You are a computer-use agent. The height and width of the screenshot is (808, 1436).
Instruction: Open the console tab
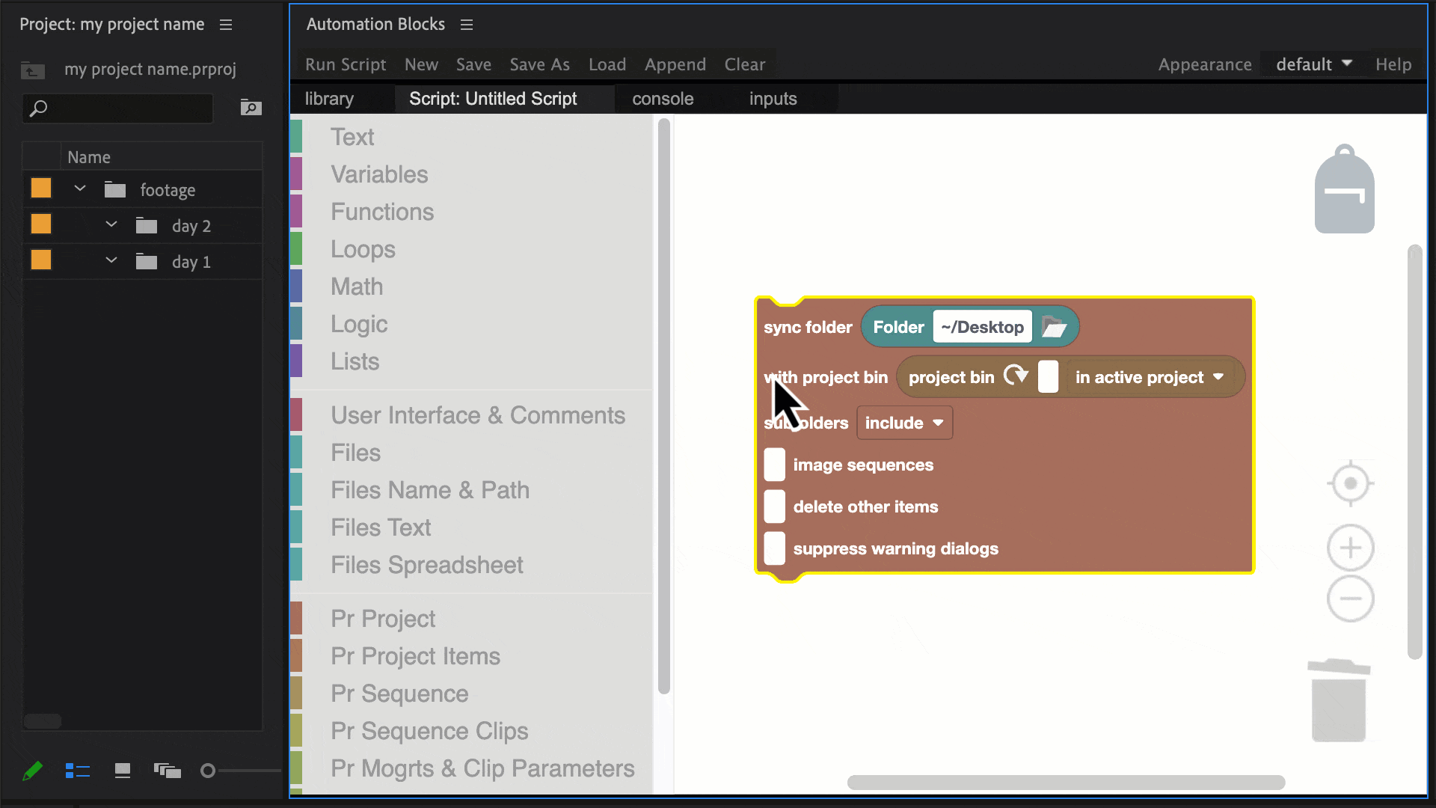(x=663, y=99)
